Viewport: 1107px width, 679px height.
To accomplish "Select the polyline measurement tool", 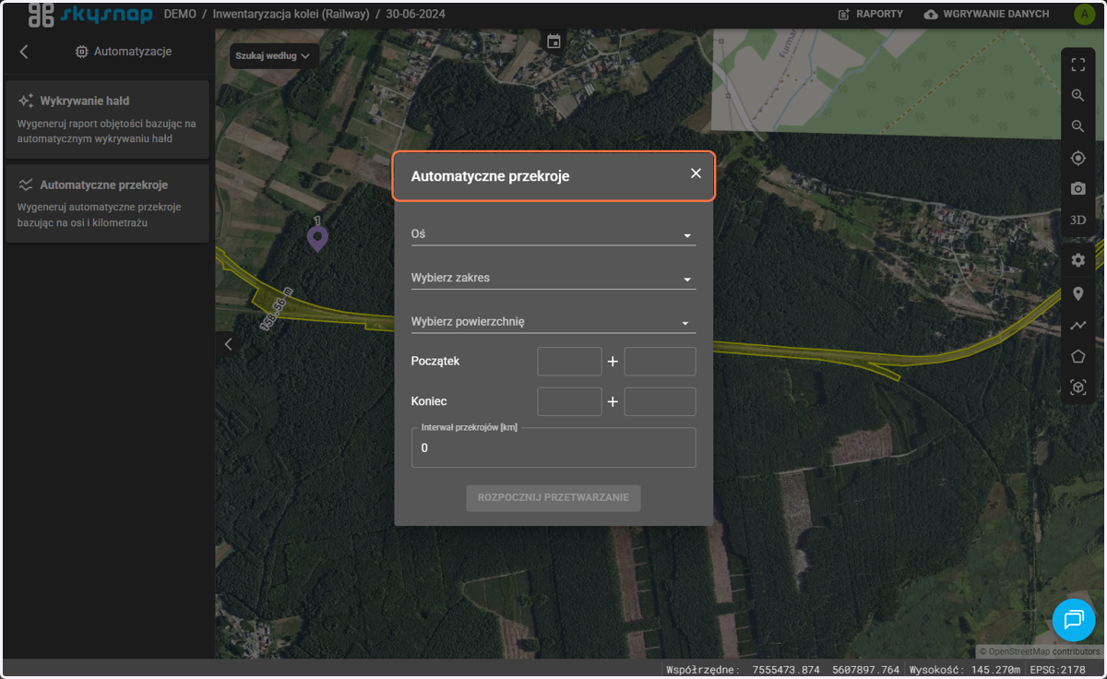I will [1077, 325].
